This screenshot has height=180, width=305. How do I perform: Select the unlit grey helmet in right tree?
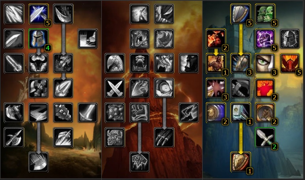coord(290,39)
